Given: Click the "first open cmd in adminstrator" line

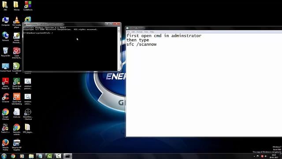Looking at the screenshot, I should tap(164, 36).
